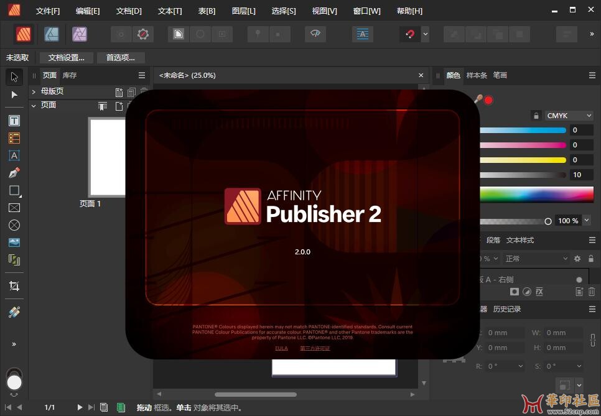The image size is (601, 416).
Task: Select the Picture Frame Rectangle tool
Action: (14, 208)
